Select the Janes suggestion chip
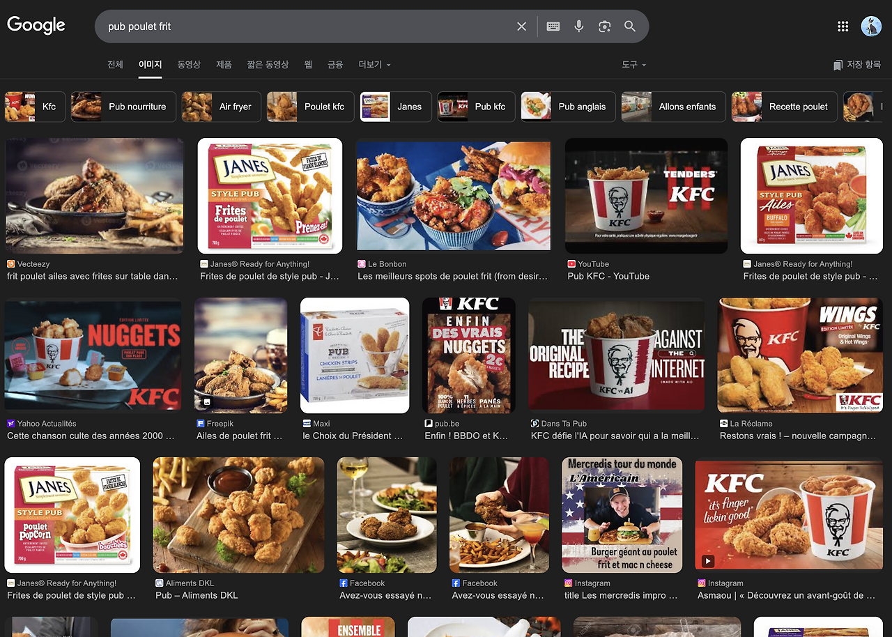 [396, 107]
